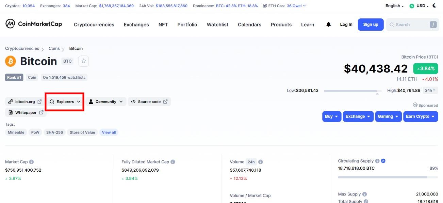Click the Log In button

point(346,25)
